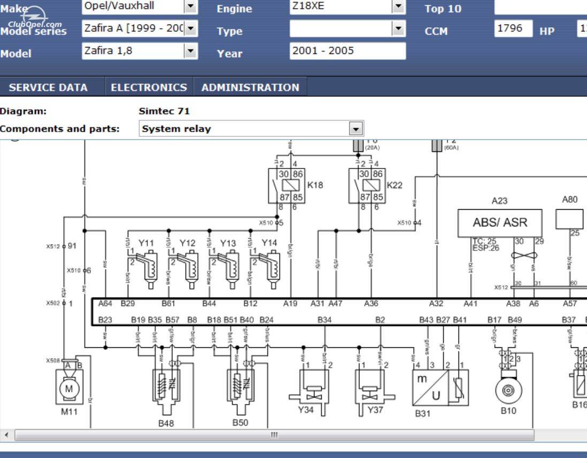
Task: Click the TC: 25 ESP:26 label
Action: tap(486, 245)
